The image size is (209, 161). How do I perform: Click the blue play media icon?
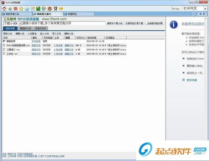pyautogui.click(x=44, y=9)
